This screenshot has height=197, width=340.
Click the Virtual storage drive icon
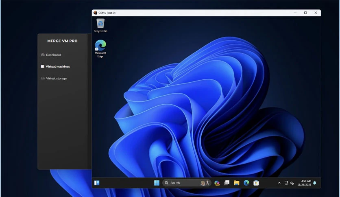click(x=43, y=78)
